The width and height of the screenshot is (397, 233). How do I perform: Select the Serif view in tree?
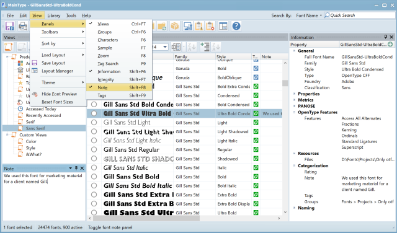click(x=30, y=122)
